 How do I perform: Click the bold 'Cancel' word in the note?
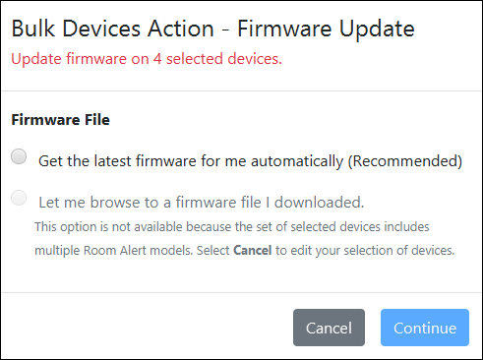point(252,251)
